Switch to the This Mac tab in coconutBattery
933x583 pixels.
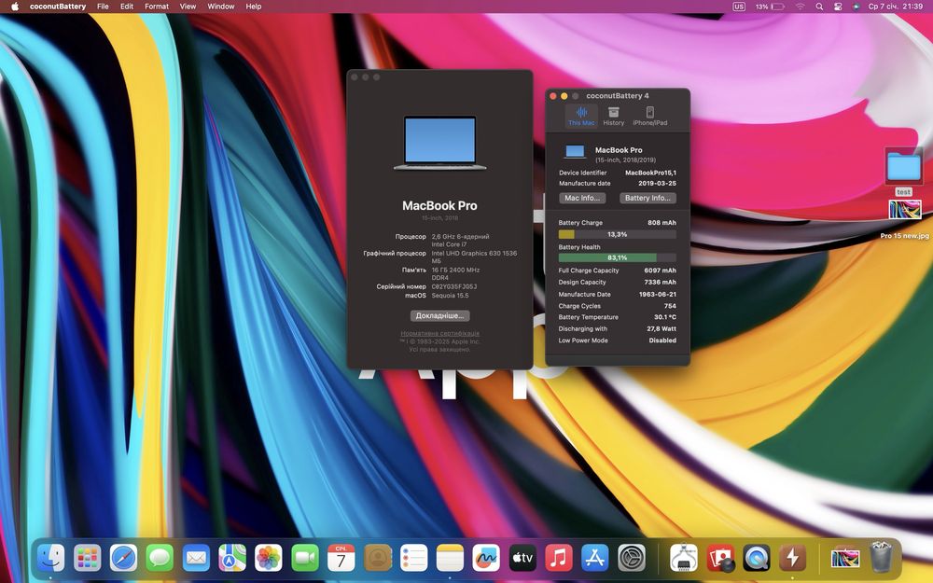point(581,116)
